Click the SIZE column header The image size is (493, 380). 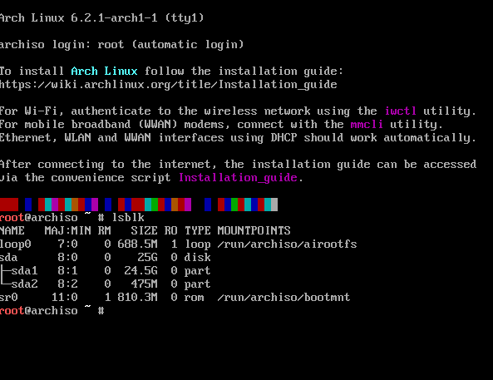point(144,230)
